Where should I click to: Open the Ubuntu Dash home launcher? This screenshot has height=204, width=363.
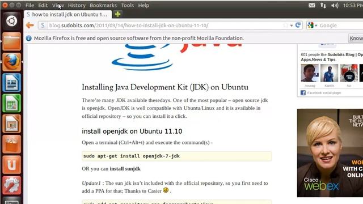point(11,21)
